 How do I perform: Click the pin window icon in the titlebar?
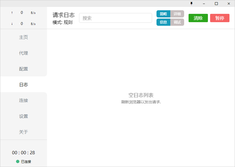click(x=192, y=4)
